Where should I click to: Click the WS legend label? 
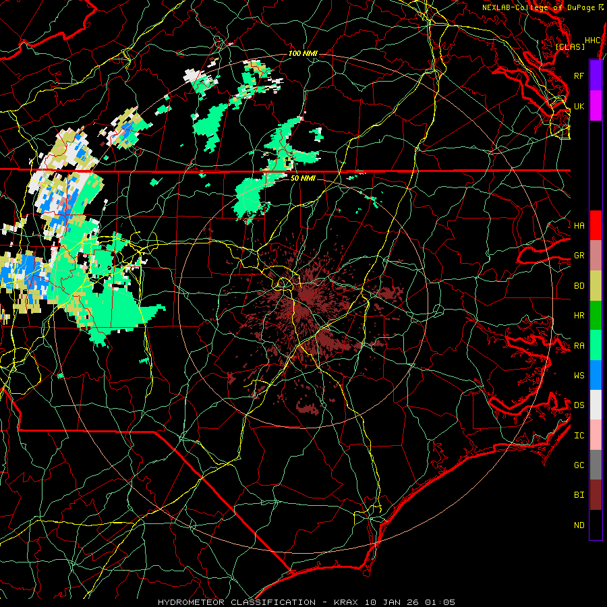tap(579, 375)
